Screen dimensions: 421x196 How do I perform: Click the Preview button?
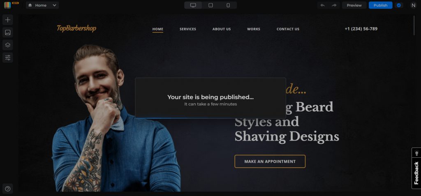pyautogui.click(x=354, y=5)
